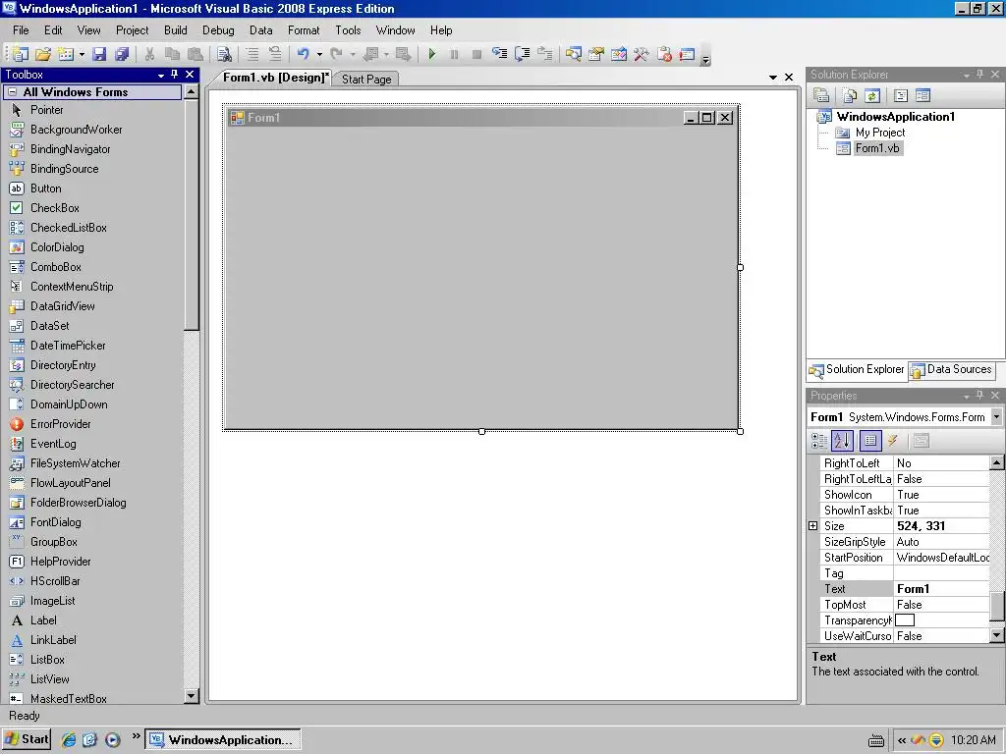Screen dimensions: 1006x754
Task: Open the New Item dropdown arrow
Action: (82, 55)
